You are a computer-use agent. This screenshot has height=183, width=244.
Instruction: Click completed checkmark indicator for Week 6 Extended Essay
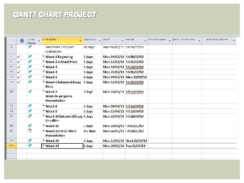pyautogui.click(x=19, y=82)
